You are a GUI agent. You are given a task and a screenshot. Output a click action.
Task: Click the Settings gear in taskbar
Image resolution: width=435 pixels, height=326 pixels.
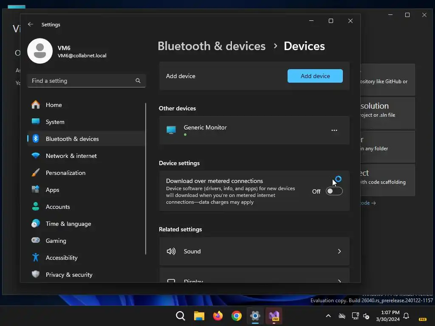(x=255, y=316)
